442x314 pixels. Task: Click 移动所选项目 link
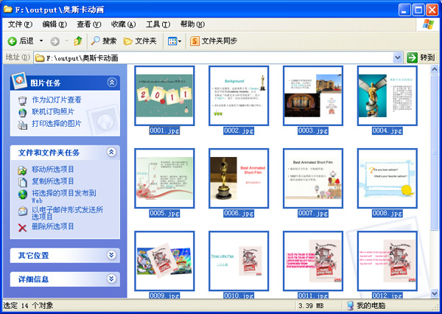click(x=53, y=170)
